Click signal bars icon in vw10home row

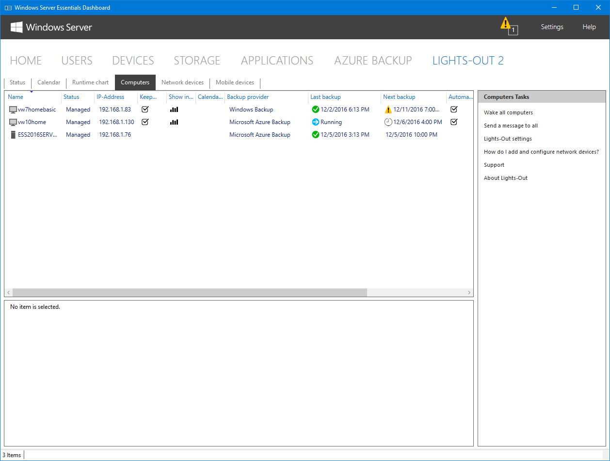click(174, 122)
